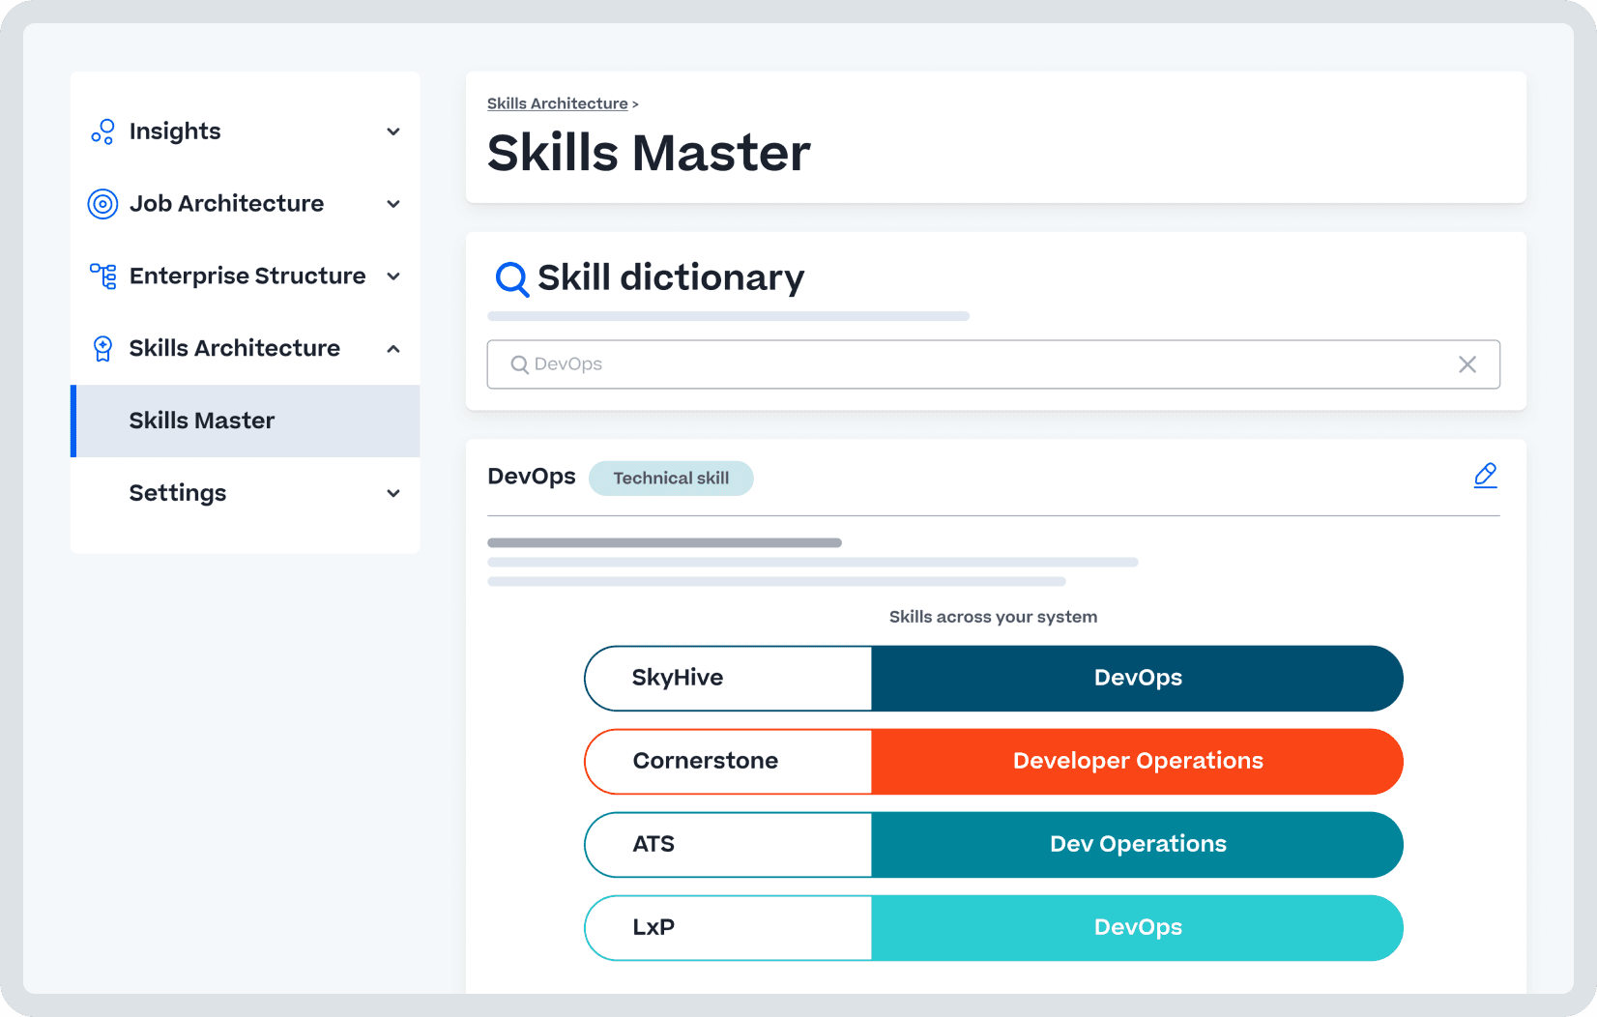Select the Skills Architecture badge icon
The image size is (1597, 1017).
click(102, 348)
